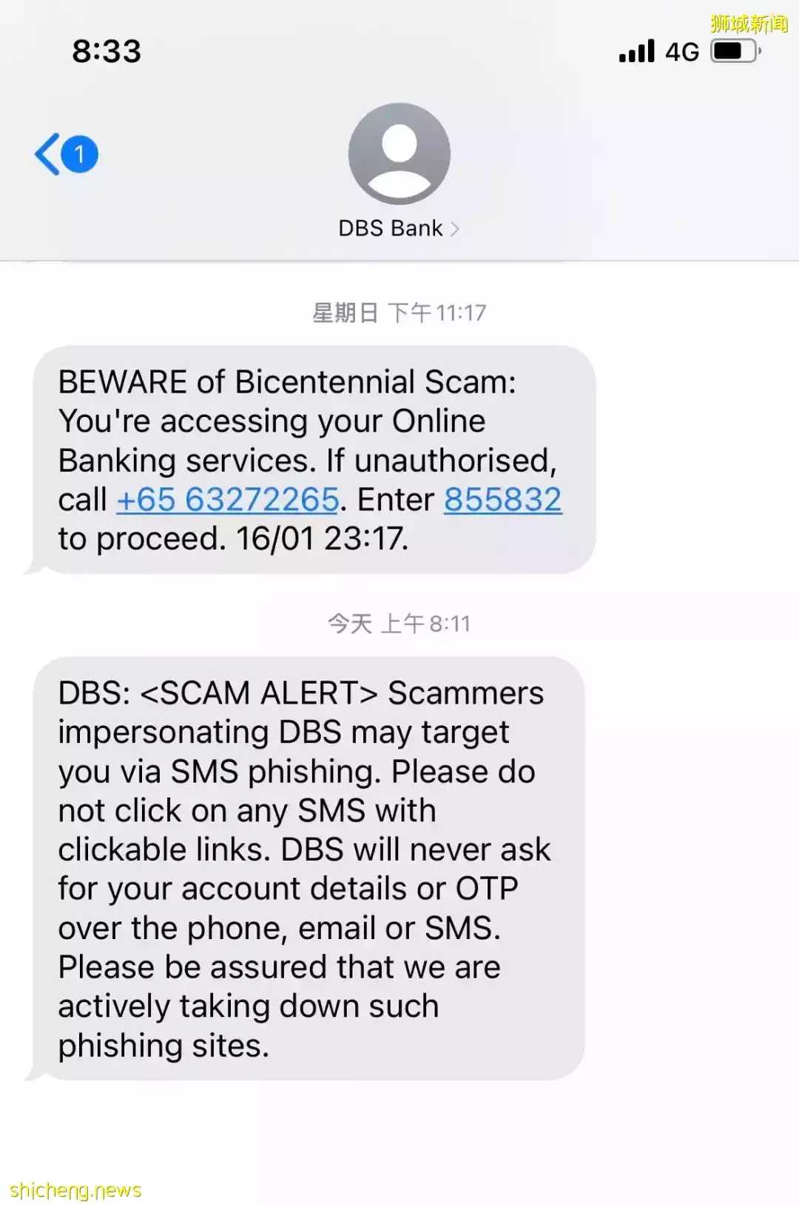Click the 狮城新闻 watermark logo
This screenshot has width=799, height=1205.
[749, 24]
